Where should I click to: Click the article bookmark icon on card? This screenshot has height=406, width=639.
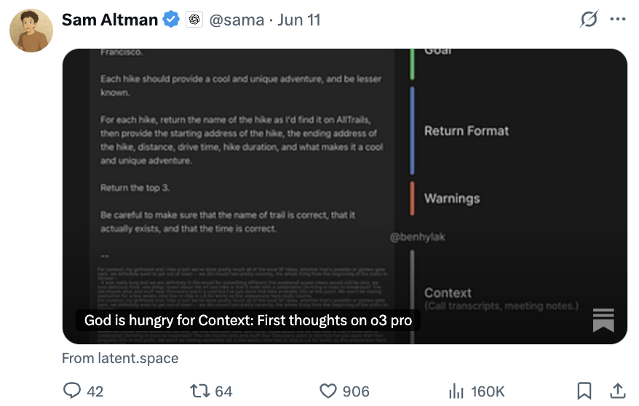(x=603, y=320)
